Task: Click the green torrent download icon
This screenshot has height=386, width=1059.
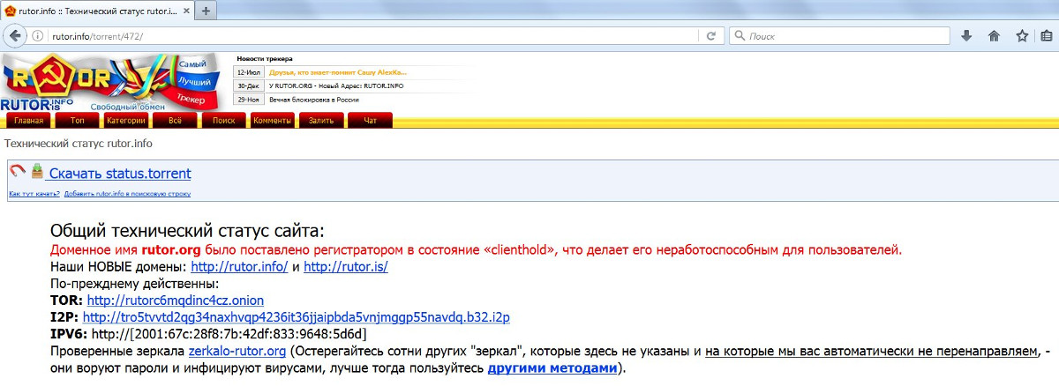Action: [37, 172]
